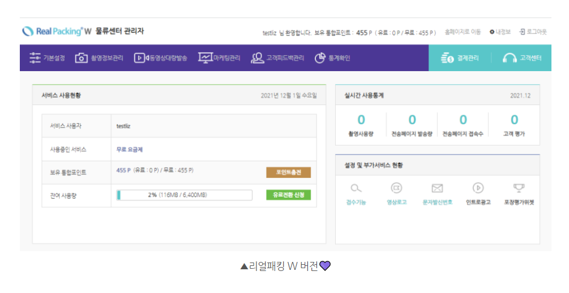This screenshot has height=293, width=569.
Task: Click the trophy icon for 포장평가위젯
Action: coord(519,188)
